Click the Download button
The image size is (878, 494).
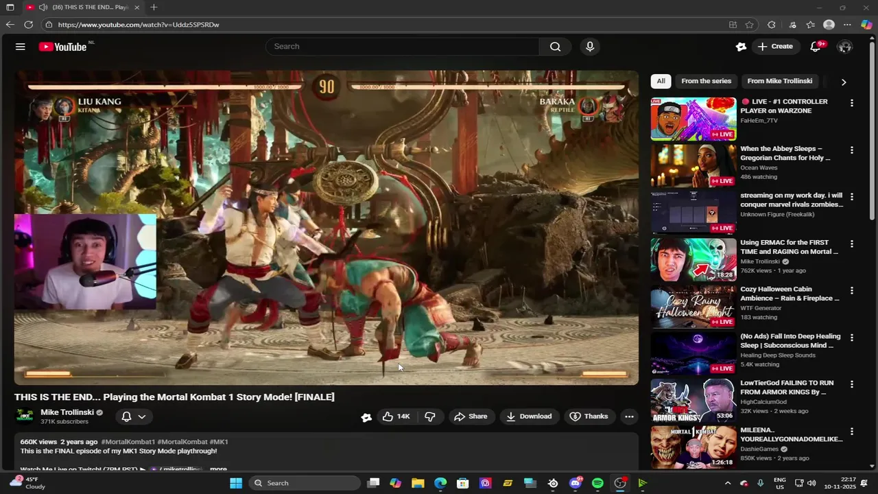click(x=529, y=416)
